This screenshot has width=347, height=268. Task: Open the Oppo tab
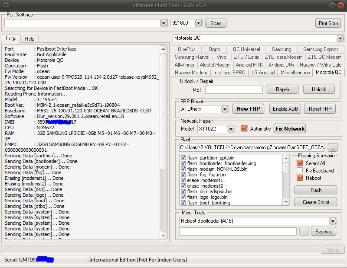(214, 49)
